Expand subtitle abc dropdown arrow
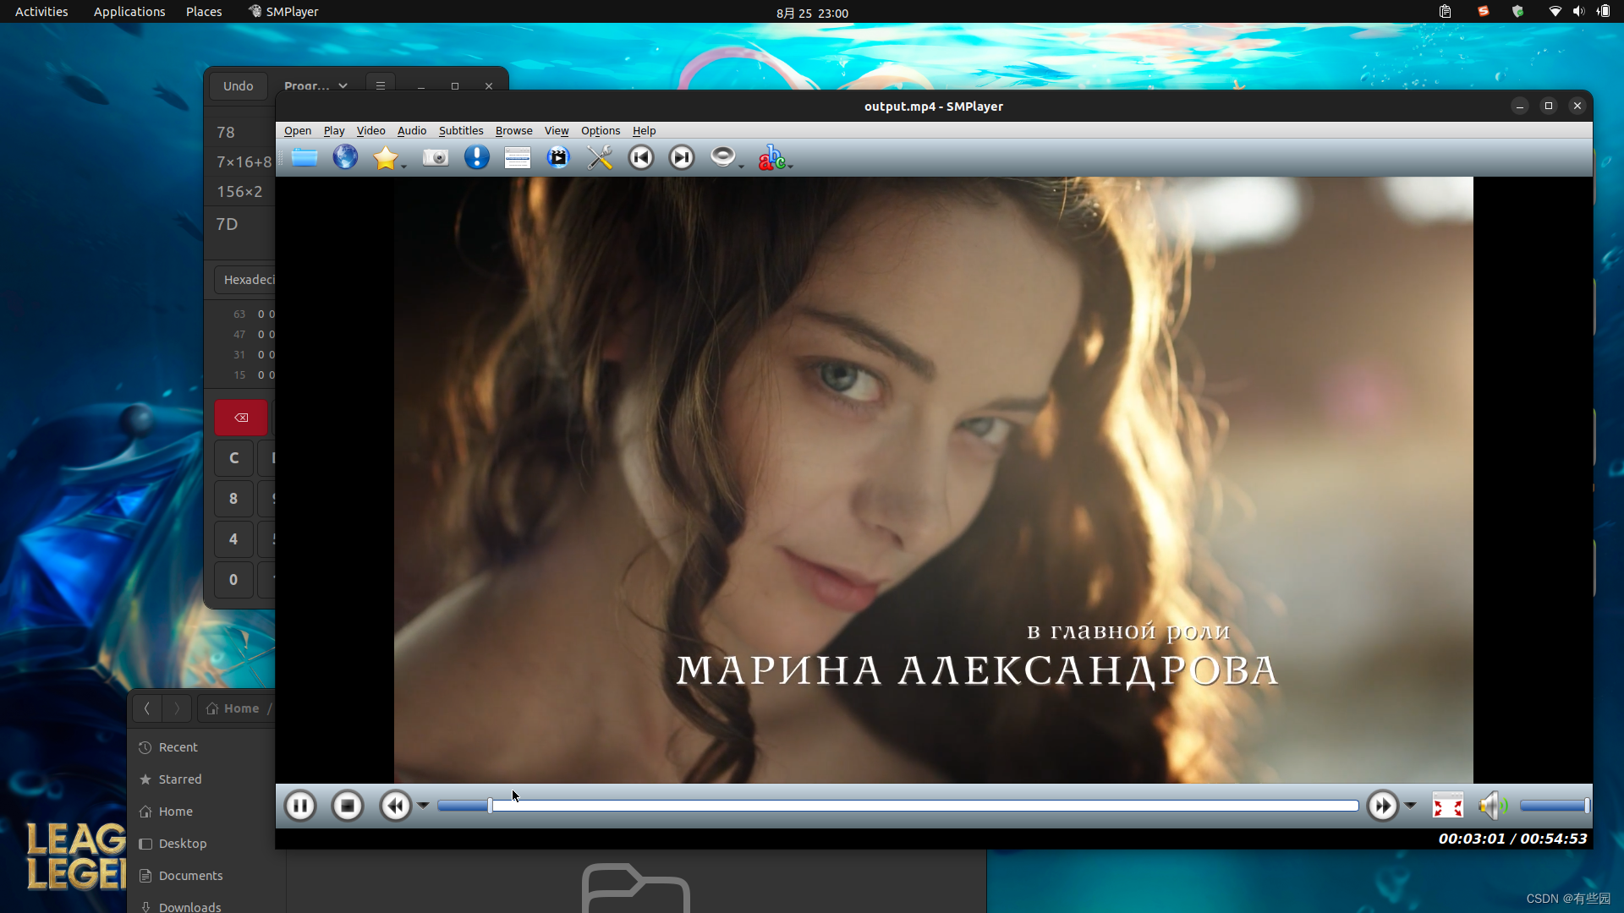 [791, 165]
